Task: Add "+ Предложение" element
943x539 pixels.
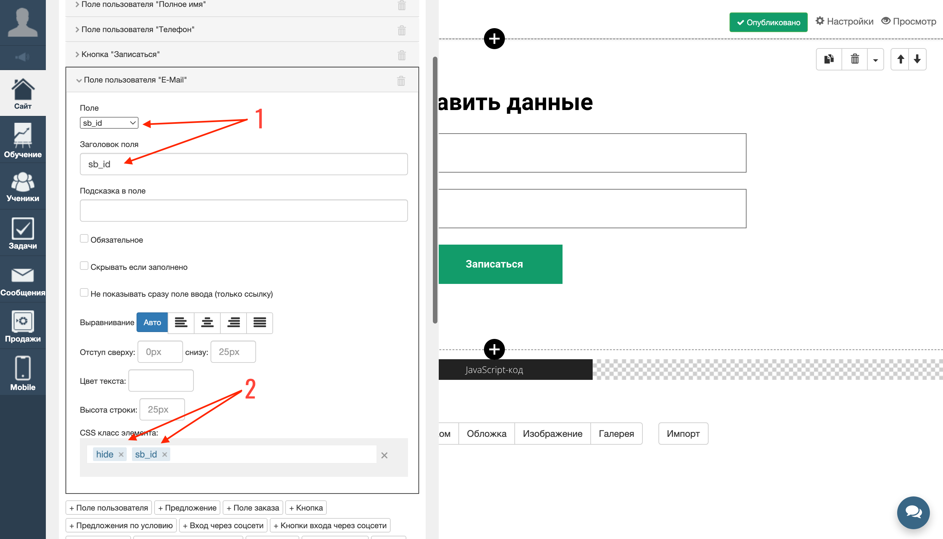Action: (187, 508)
